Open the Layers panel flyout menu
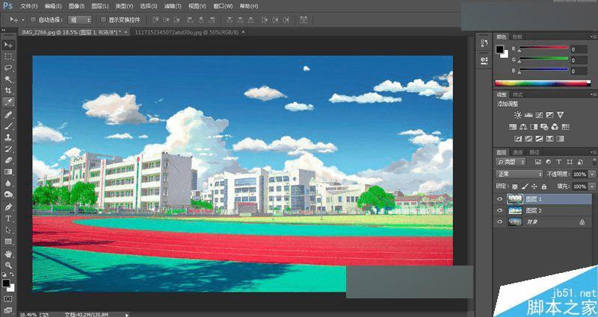The height and width of the screenshot is (317, 598). 594,152
